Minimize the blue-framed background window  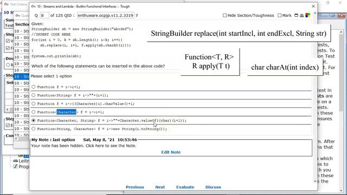click(325, 16)
